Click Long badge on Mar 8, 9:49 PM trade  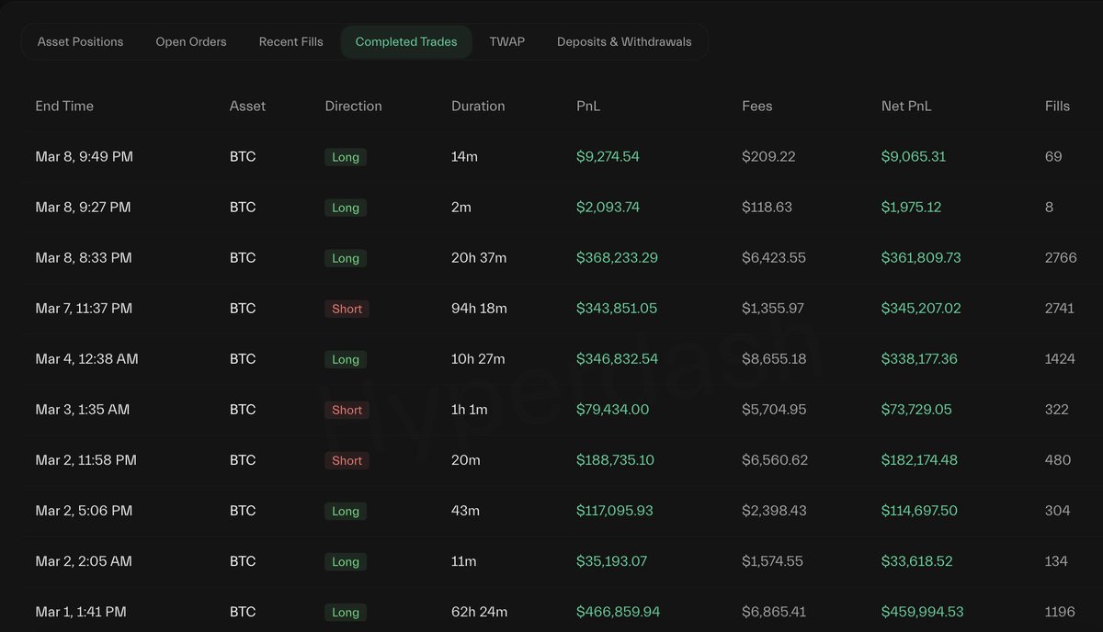pyautogui.click(x=346, y=157)
